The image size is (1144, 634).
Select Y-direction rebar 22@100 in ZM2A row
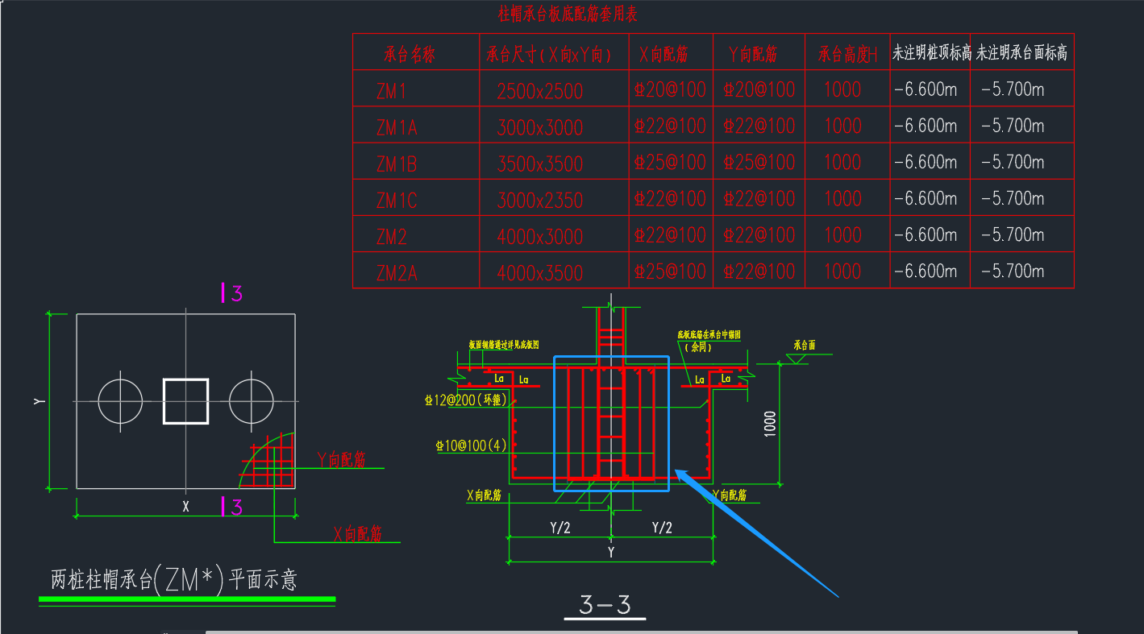[x=759, y=271]
